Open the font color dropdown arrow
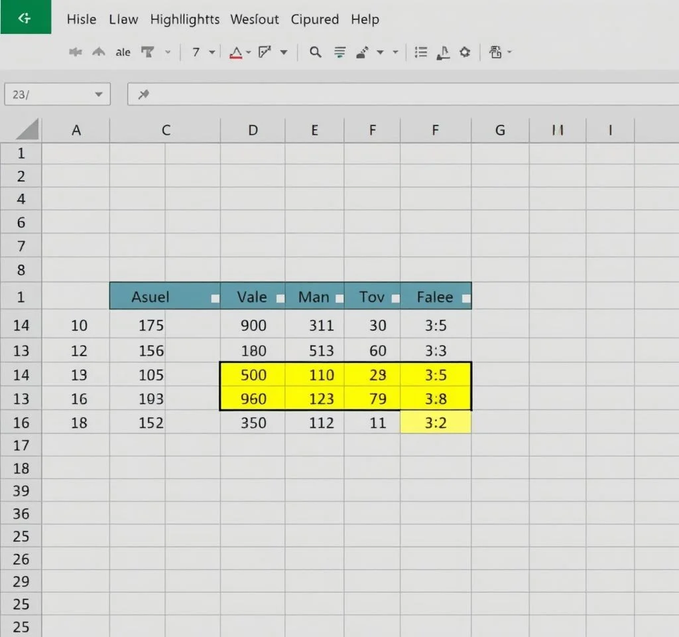 248,52
